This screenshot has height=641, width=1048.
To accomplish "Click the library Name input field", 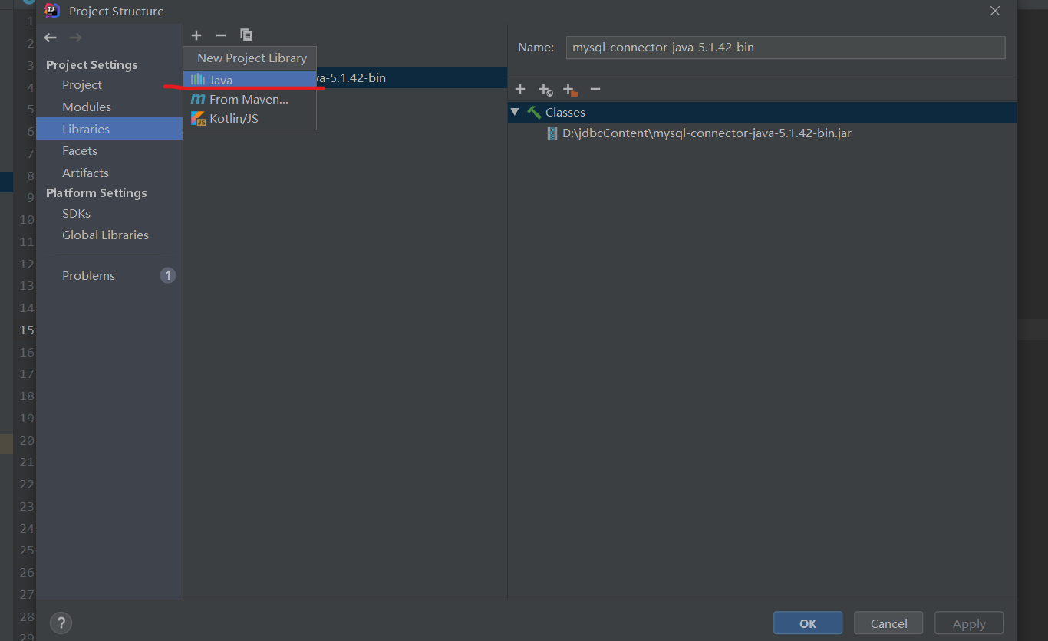I will pos(785,48).
